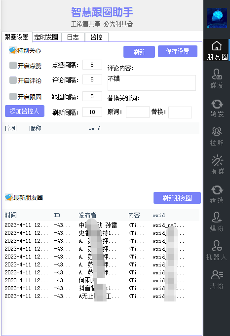Screen dimensions: 230x336
Task: Select the 换群 sidebar icon
Action: tap(217, 165)
